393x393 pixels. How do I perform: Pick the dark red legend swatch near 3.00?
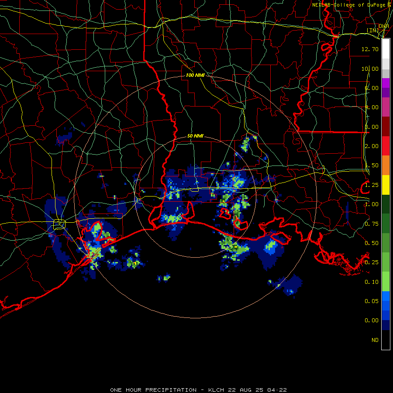click(386, 127)
